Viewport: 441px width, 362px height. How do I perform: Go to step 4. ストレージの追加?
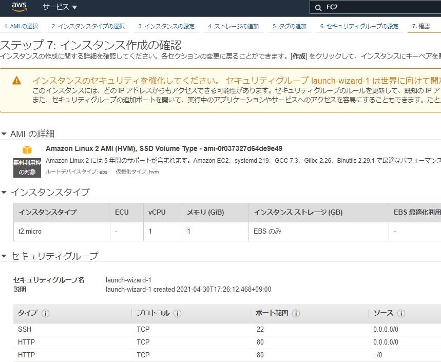tap(234, 26)
